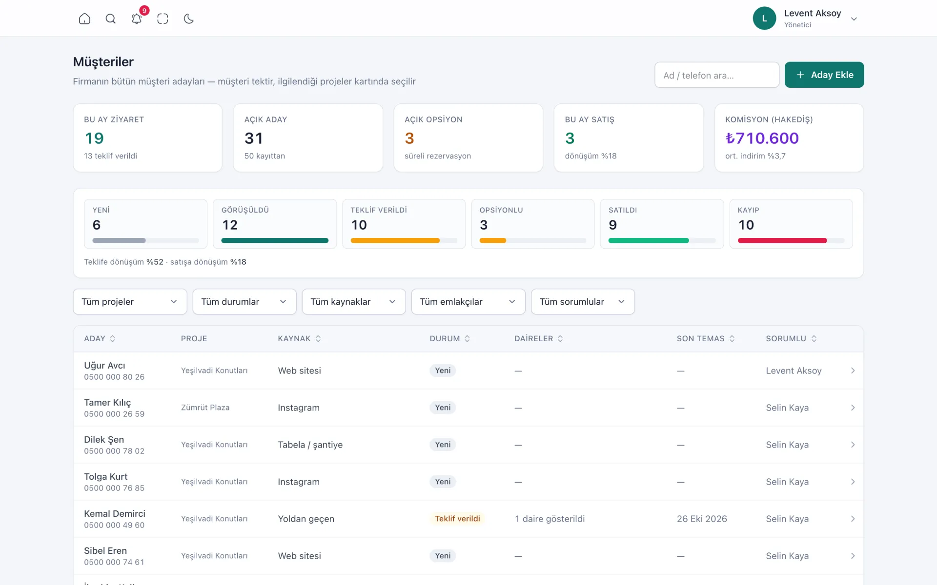
Task: Open the Bu Ay Ziyaret card
Action: (147, 137)
